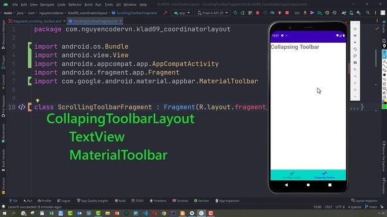The width and height of the screenshot is (387, 217).
Task: Open the Layout Inspector tool window
Action: (x=364, y=201)
